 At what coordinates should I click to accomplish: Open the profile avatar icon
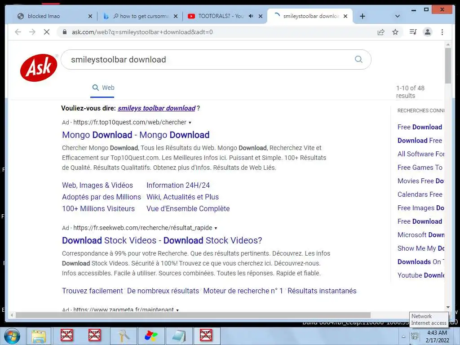pyautogui.click(x=428, y=32)
